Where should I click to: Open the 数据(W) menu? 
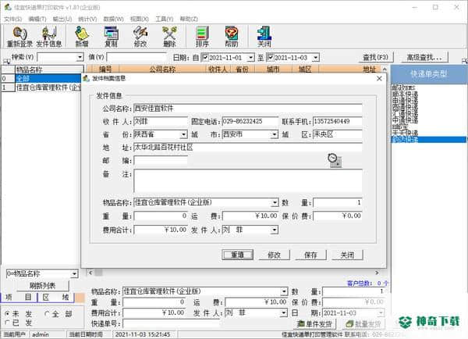pyautogui.click(x=113, y=19)
